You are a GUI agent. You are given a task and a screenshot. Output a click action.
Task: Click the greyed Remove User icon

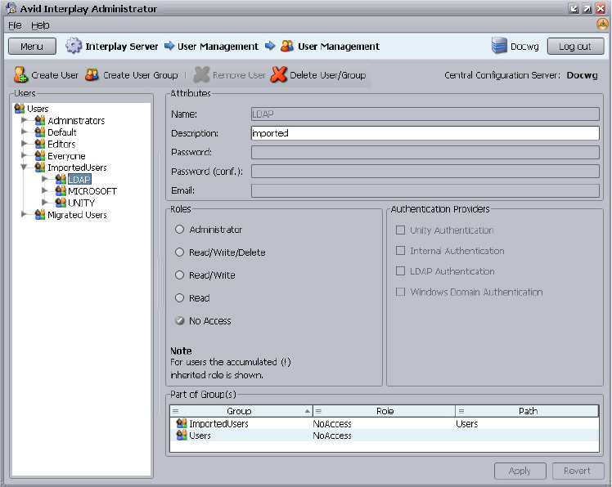(x=201, y=74)
